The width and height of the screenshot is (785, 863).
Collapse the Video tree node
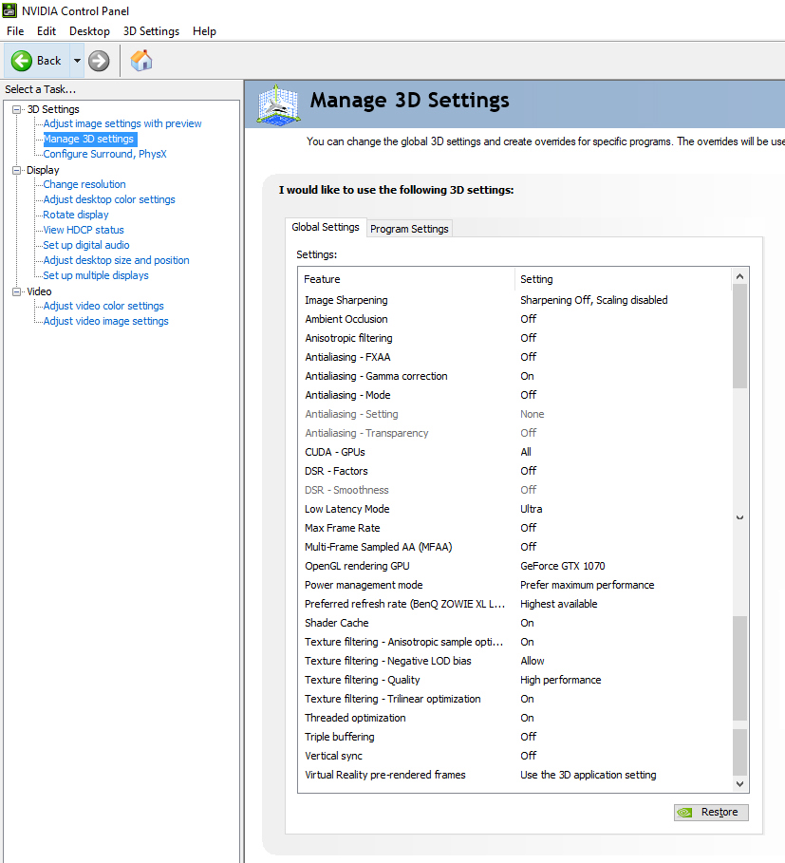click(x=17, y=291)
